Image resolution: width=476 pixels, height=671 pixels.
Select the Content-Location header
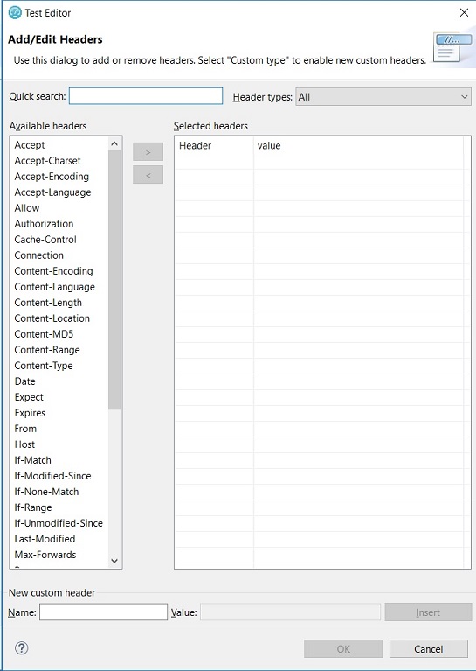[52, 318]
